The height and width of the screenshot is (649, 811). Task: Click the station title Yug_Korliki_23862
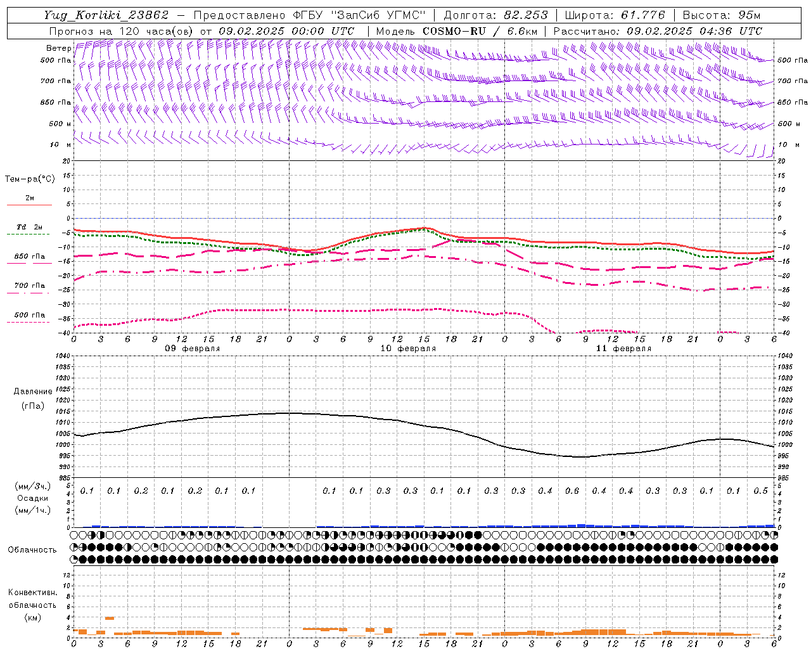click(106, 15)
